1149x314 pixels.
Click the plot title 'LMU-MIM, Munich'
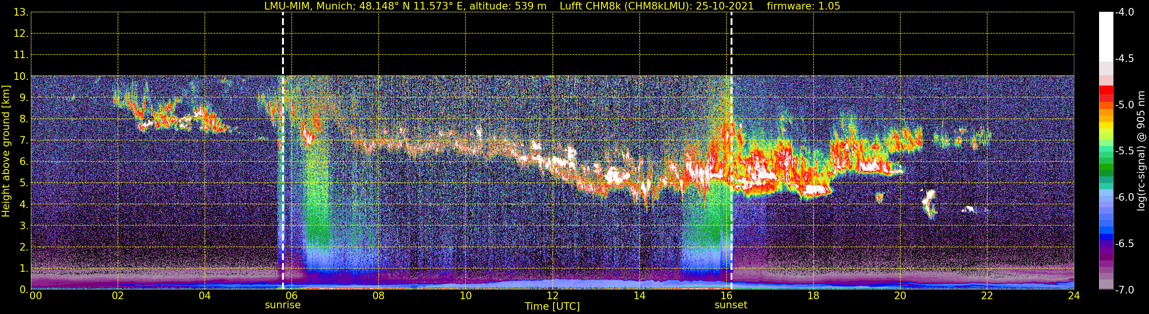(x=309, y=6)
